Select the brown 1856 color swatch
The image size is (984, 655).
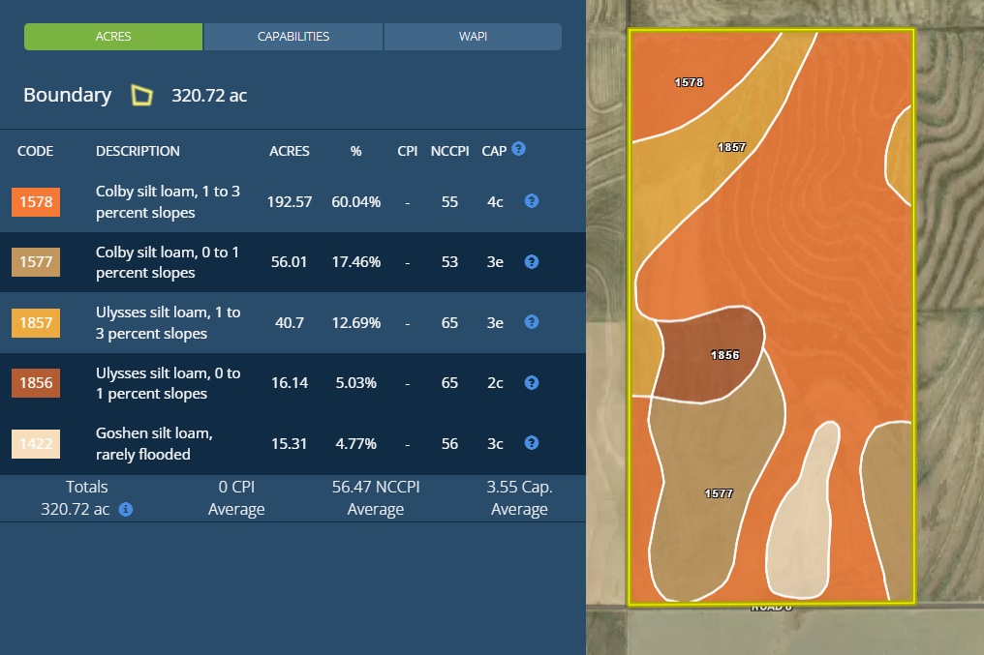tap(36, 383)
